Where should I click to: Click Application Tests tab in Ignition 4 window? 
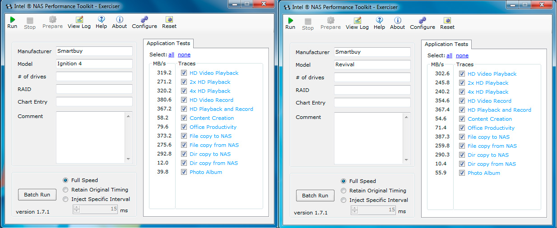tap(168, 43)
